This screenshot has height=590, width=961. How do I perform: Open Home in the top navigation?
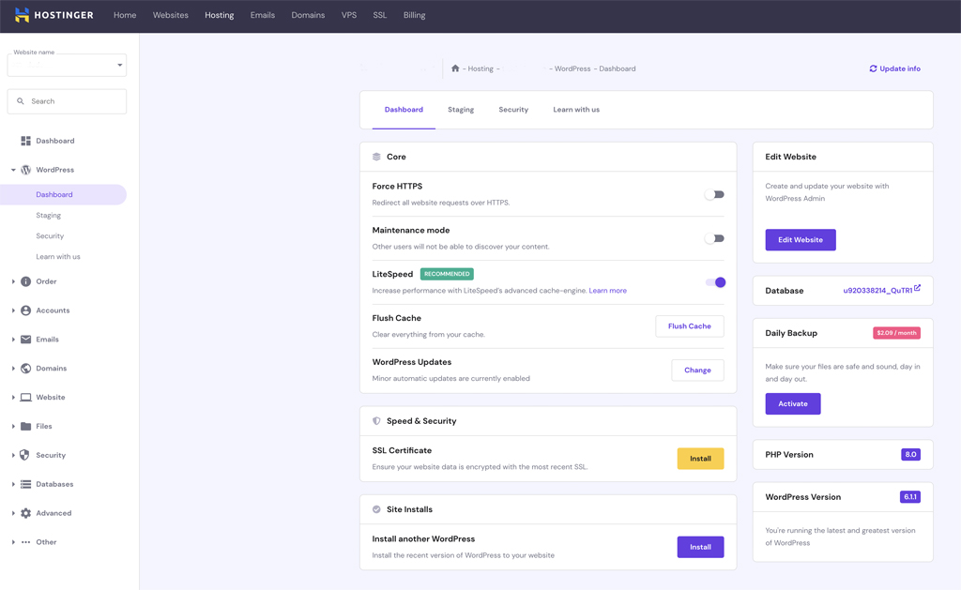click(x=125, y=15)
